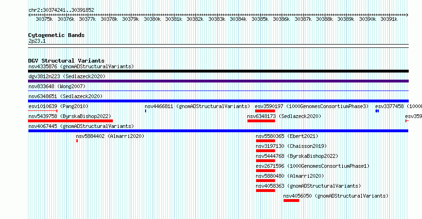
Task: Click the small blue esv3377458 marker
Action: click(377, 111)
